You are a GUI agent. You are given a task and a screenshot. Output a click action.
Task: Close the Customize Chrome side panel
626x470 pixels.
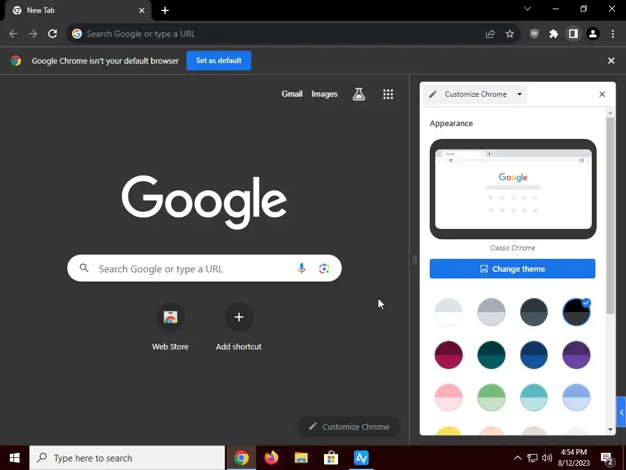point(602,94)
